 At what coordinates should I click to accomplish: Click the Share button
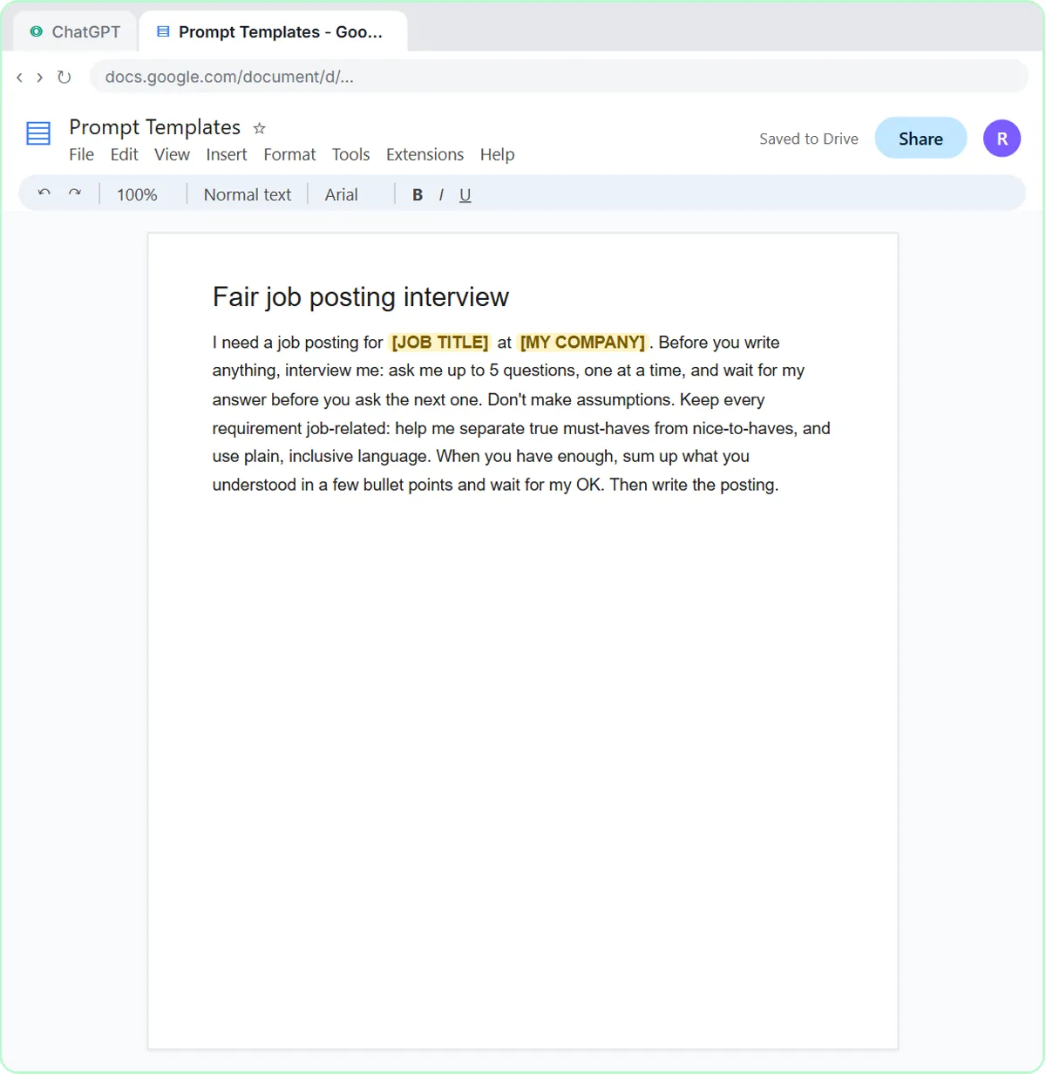[x=920, y=139]
